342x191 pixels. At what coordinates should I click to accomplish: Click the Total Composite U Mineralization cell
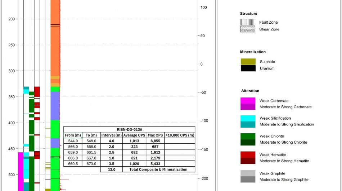(x=158, y=169)
